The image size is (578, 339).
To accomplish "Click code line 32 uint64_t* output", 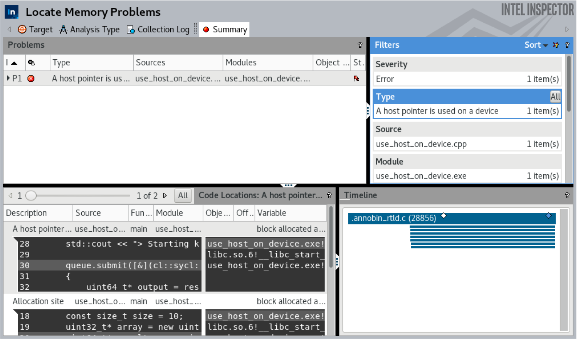I will (x=110, y=287).
